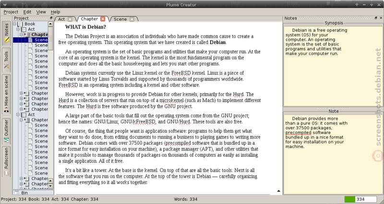Click the small down arrow at tree bottom
This screenshot has width=384, height=204.
pos(50,186)
